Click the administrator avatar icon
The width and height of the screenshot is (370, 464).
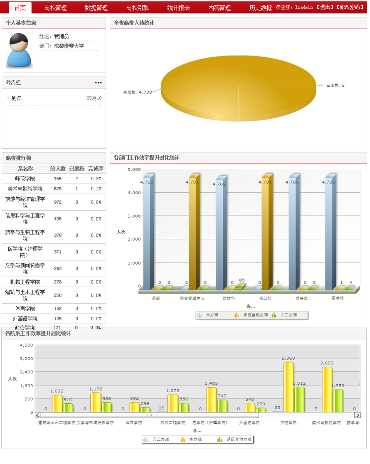19,50
